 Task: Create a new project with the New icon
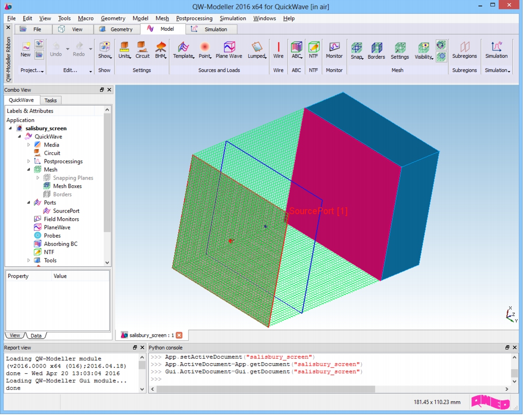(x=26, y=49)
